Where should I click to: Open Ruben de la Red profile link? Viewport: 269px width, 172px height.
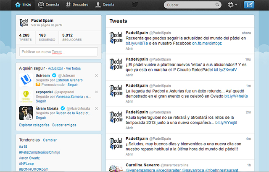(x=69, y=113)
